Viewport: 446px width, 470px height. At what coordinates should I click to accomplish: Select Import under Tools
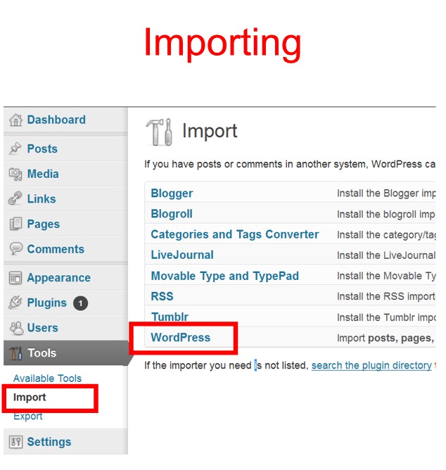pos(30,398)
